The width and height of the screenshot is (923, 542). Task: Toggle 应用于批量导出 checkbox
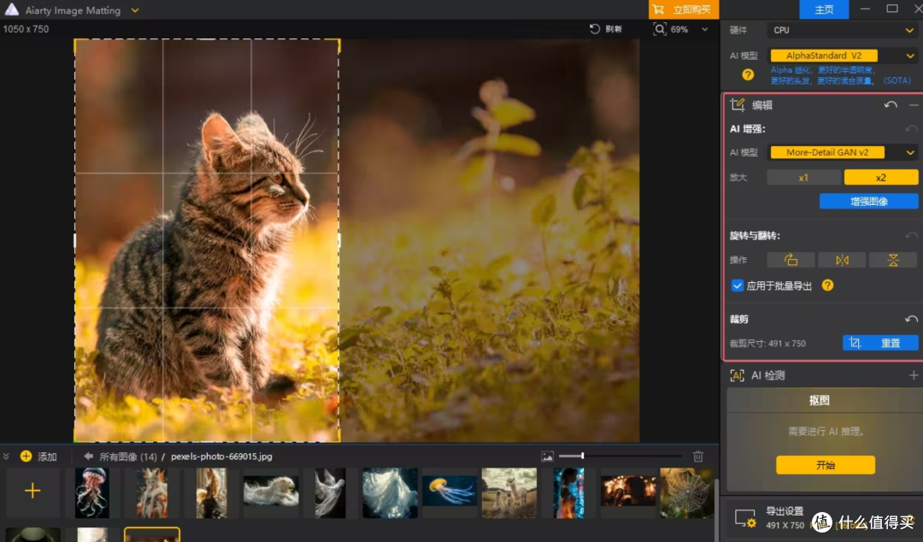[737, 286]
